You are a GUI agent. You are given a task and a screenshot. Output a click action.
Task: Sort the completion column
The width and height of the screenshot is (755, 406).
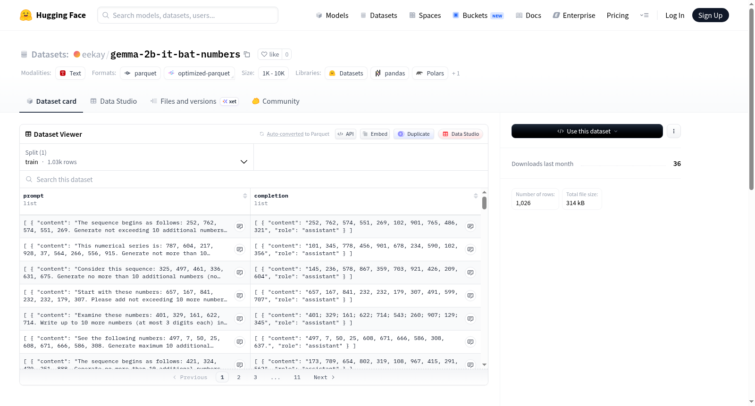[476, 196]
